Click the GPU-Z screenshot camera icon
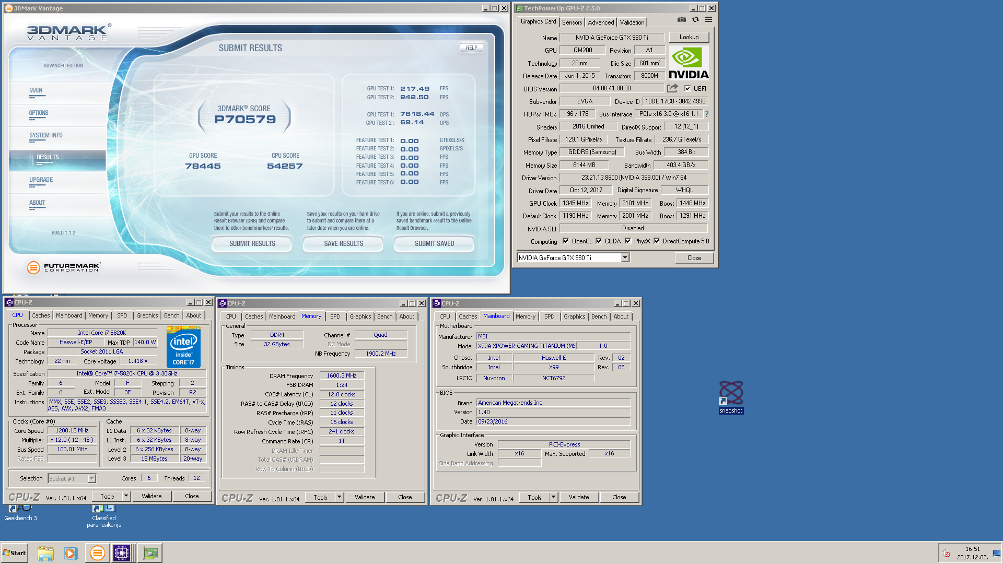Screen dimensions: 1003x564 [x=681, y=20]
